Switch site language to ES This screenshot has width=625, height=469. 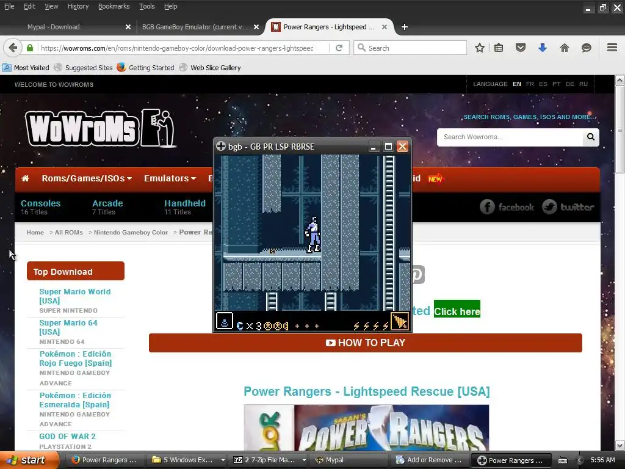pos(543,84)
